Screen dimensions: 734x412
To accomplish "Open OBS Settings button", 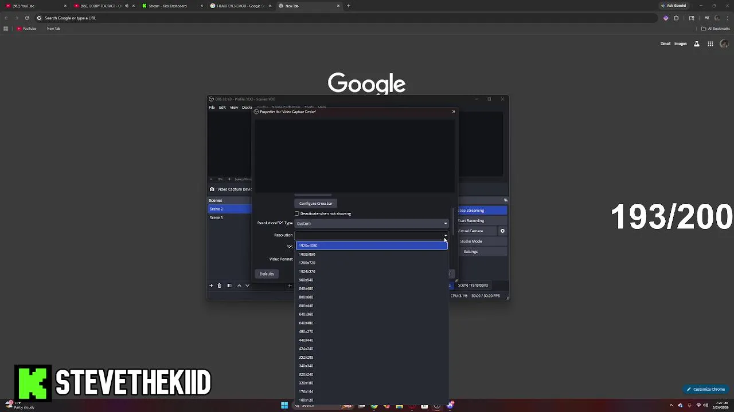I will coord(481,251).
